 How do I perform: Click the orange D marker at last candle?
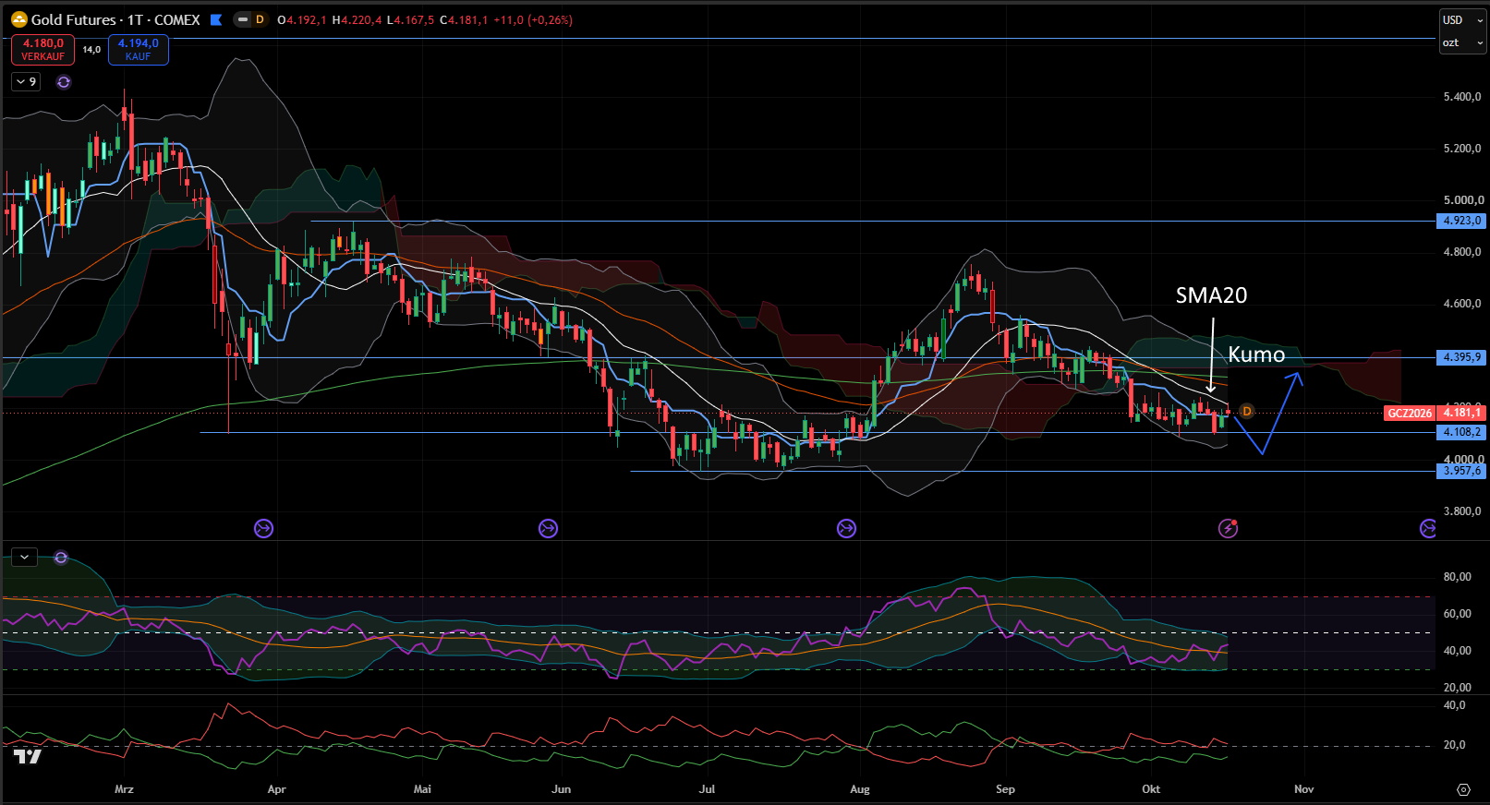click(1246, 411)
